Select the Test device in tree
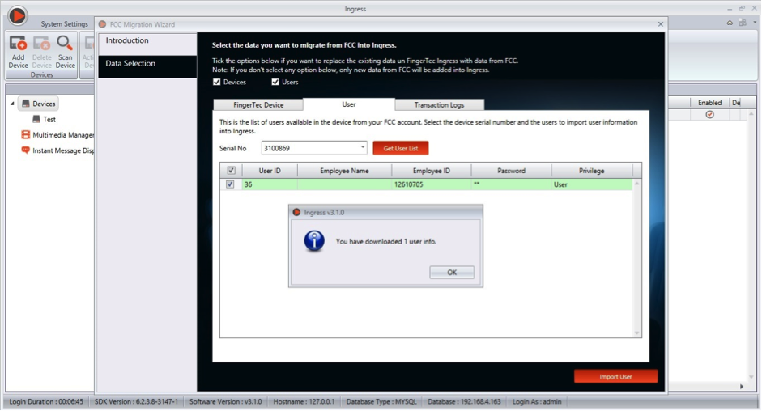This screenshot has height=411, width=762. 45,119
